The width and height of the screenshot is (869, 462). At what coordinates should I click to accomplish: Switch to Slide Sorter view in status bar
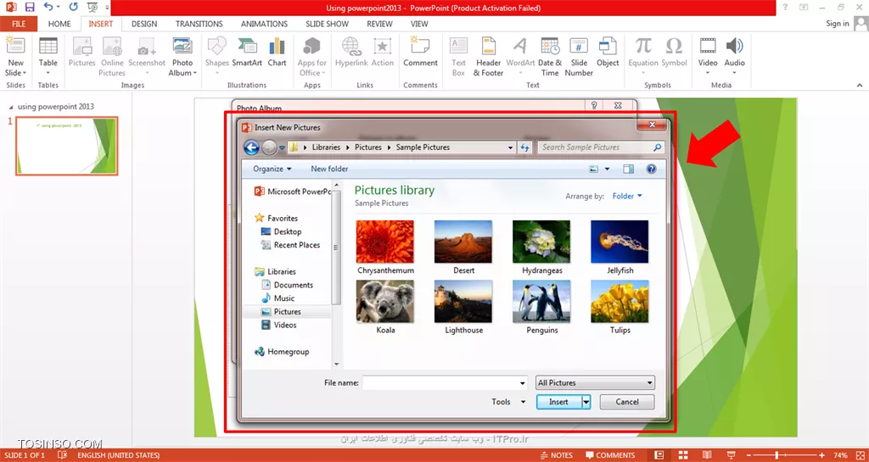click(683, 455)
